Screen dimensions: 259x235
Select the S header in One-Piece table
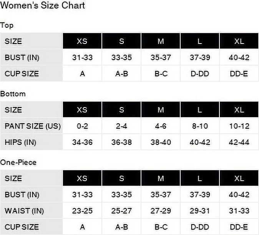tap(121, 178)
